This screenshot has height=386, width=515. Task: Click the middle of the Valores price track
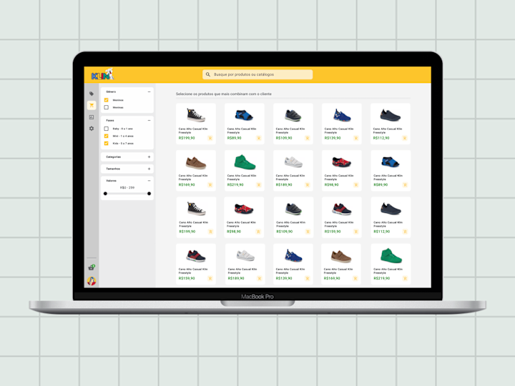pos(127,194)
